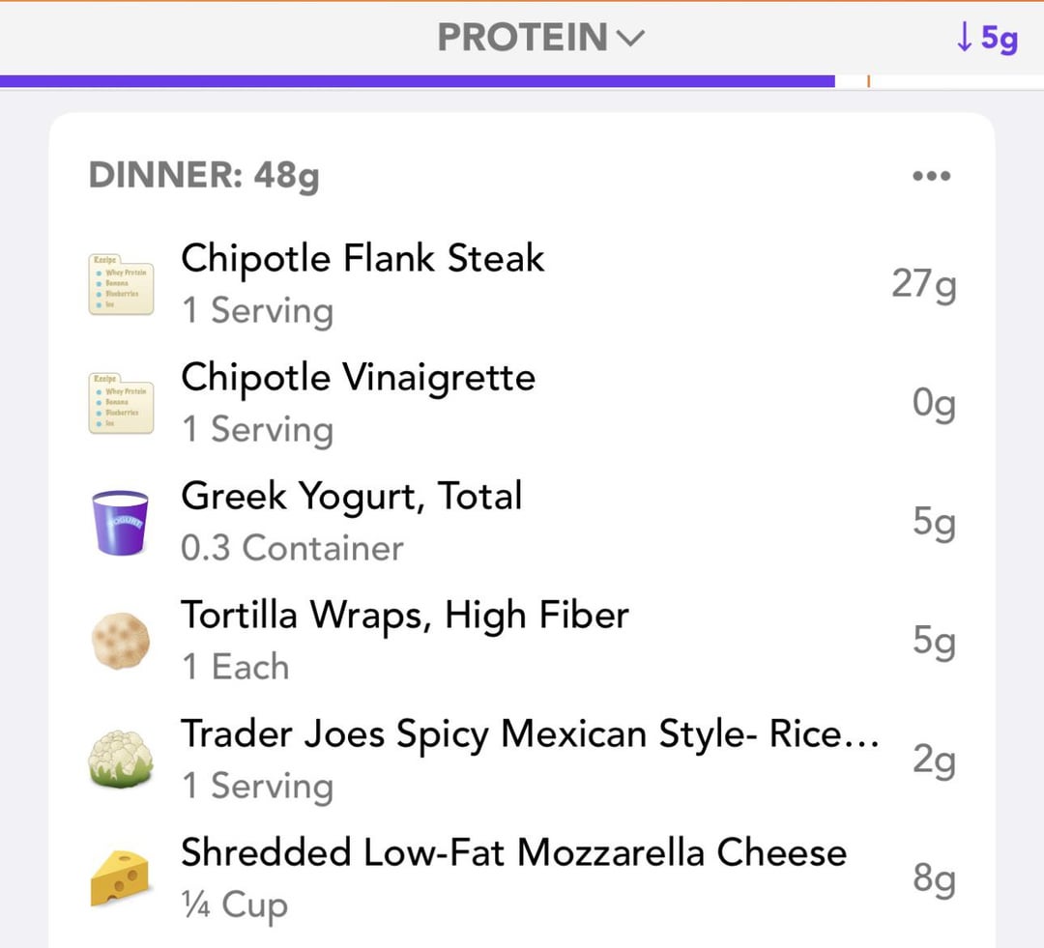1044x948 pixels.
Task: Click the cheese wedge icon
Action: [x=120, y=877]
